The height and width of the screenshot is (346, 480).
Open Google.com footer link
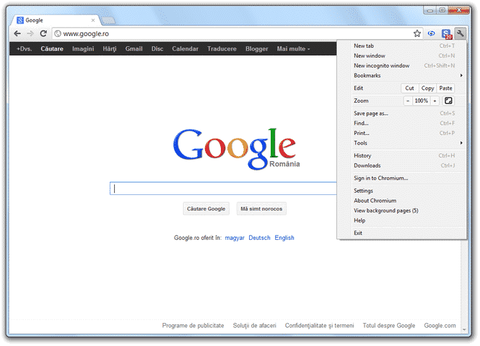(x=440, y=325)
